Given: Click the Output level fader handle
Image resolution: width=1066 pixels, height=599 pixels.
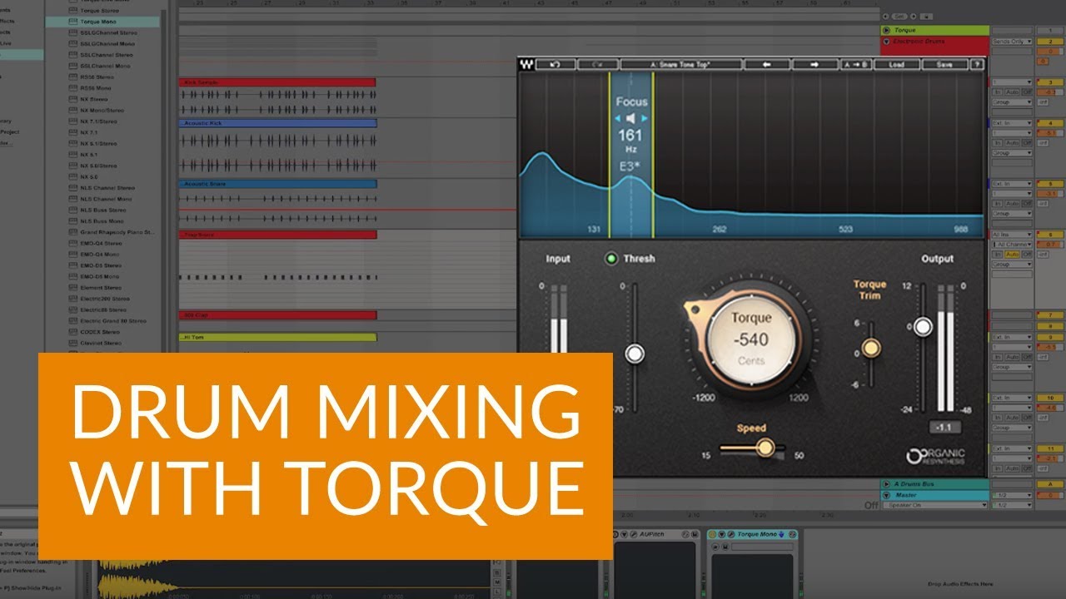Looking at the screenshot, I should click(x=923, y=327).
